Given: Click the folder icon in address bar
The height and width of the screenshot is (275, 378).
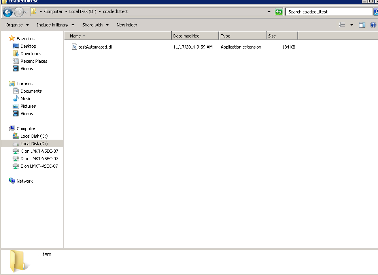Looking at the screenshot, I should [34, 11].
